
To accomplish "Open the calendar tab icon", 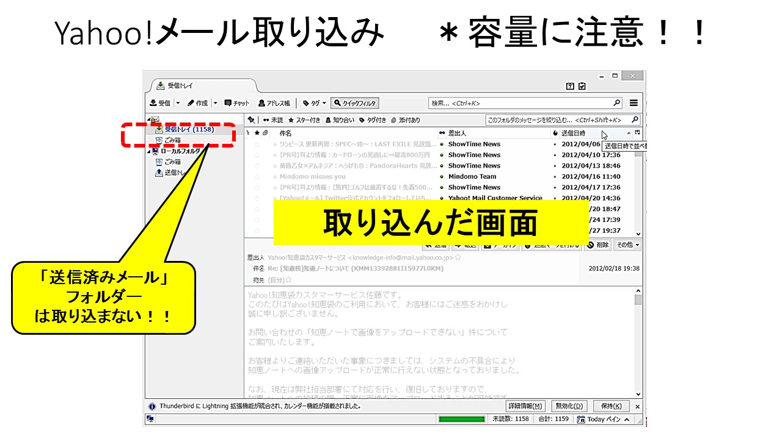I will (570, 86).
